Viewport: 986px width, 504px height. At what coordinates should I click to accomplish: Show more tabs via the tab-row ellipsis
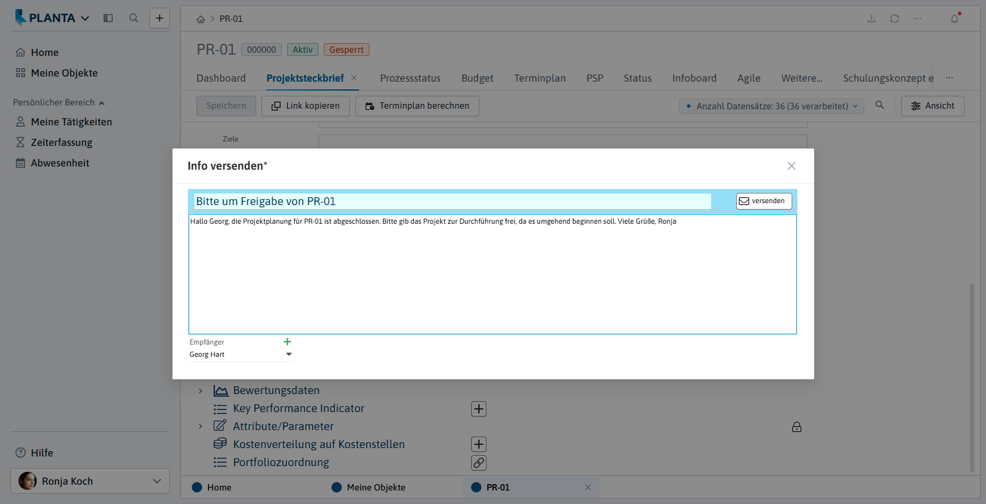(x=949, y=78)
